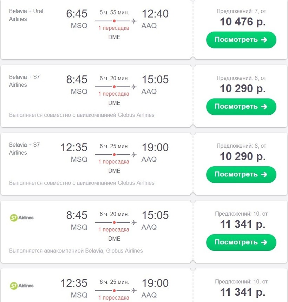Viewport: 288px width, 302px height.
Task: Open the 8:45 Belavia + S7 offer for 10 290 р.
Action: [241, 107]
